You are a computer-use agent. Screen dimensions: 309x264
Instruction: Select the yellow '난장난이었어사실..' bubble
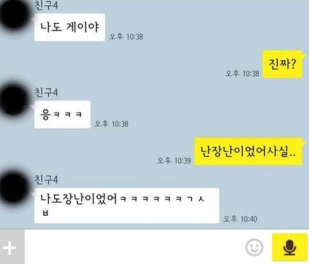coord(248,151)
